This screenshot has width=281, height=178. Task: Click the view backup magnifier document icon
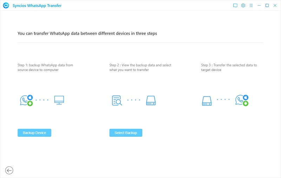pos(117,101)
